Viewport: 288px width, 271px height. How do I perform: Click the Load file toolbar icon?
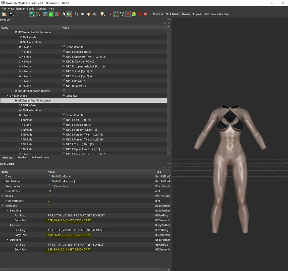4,14
